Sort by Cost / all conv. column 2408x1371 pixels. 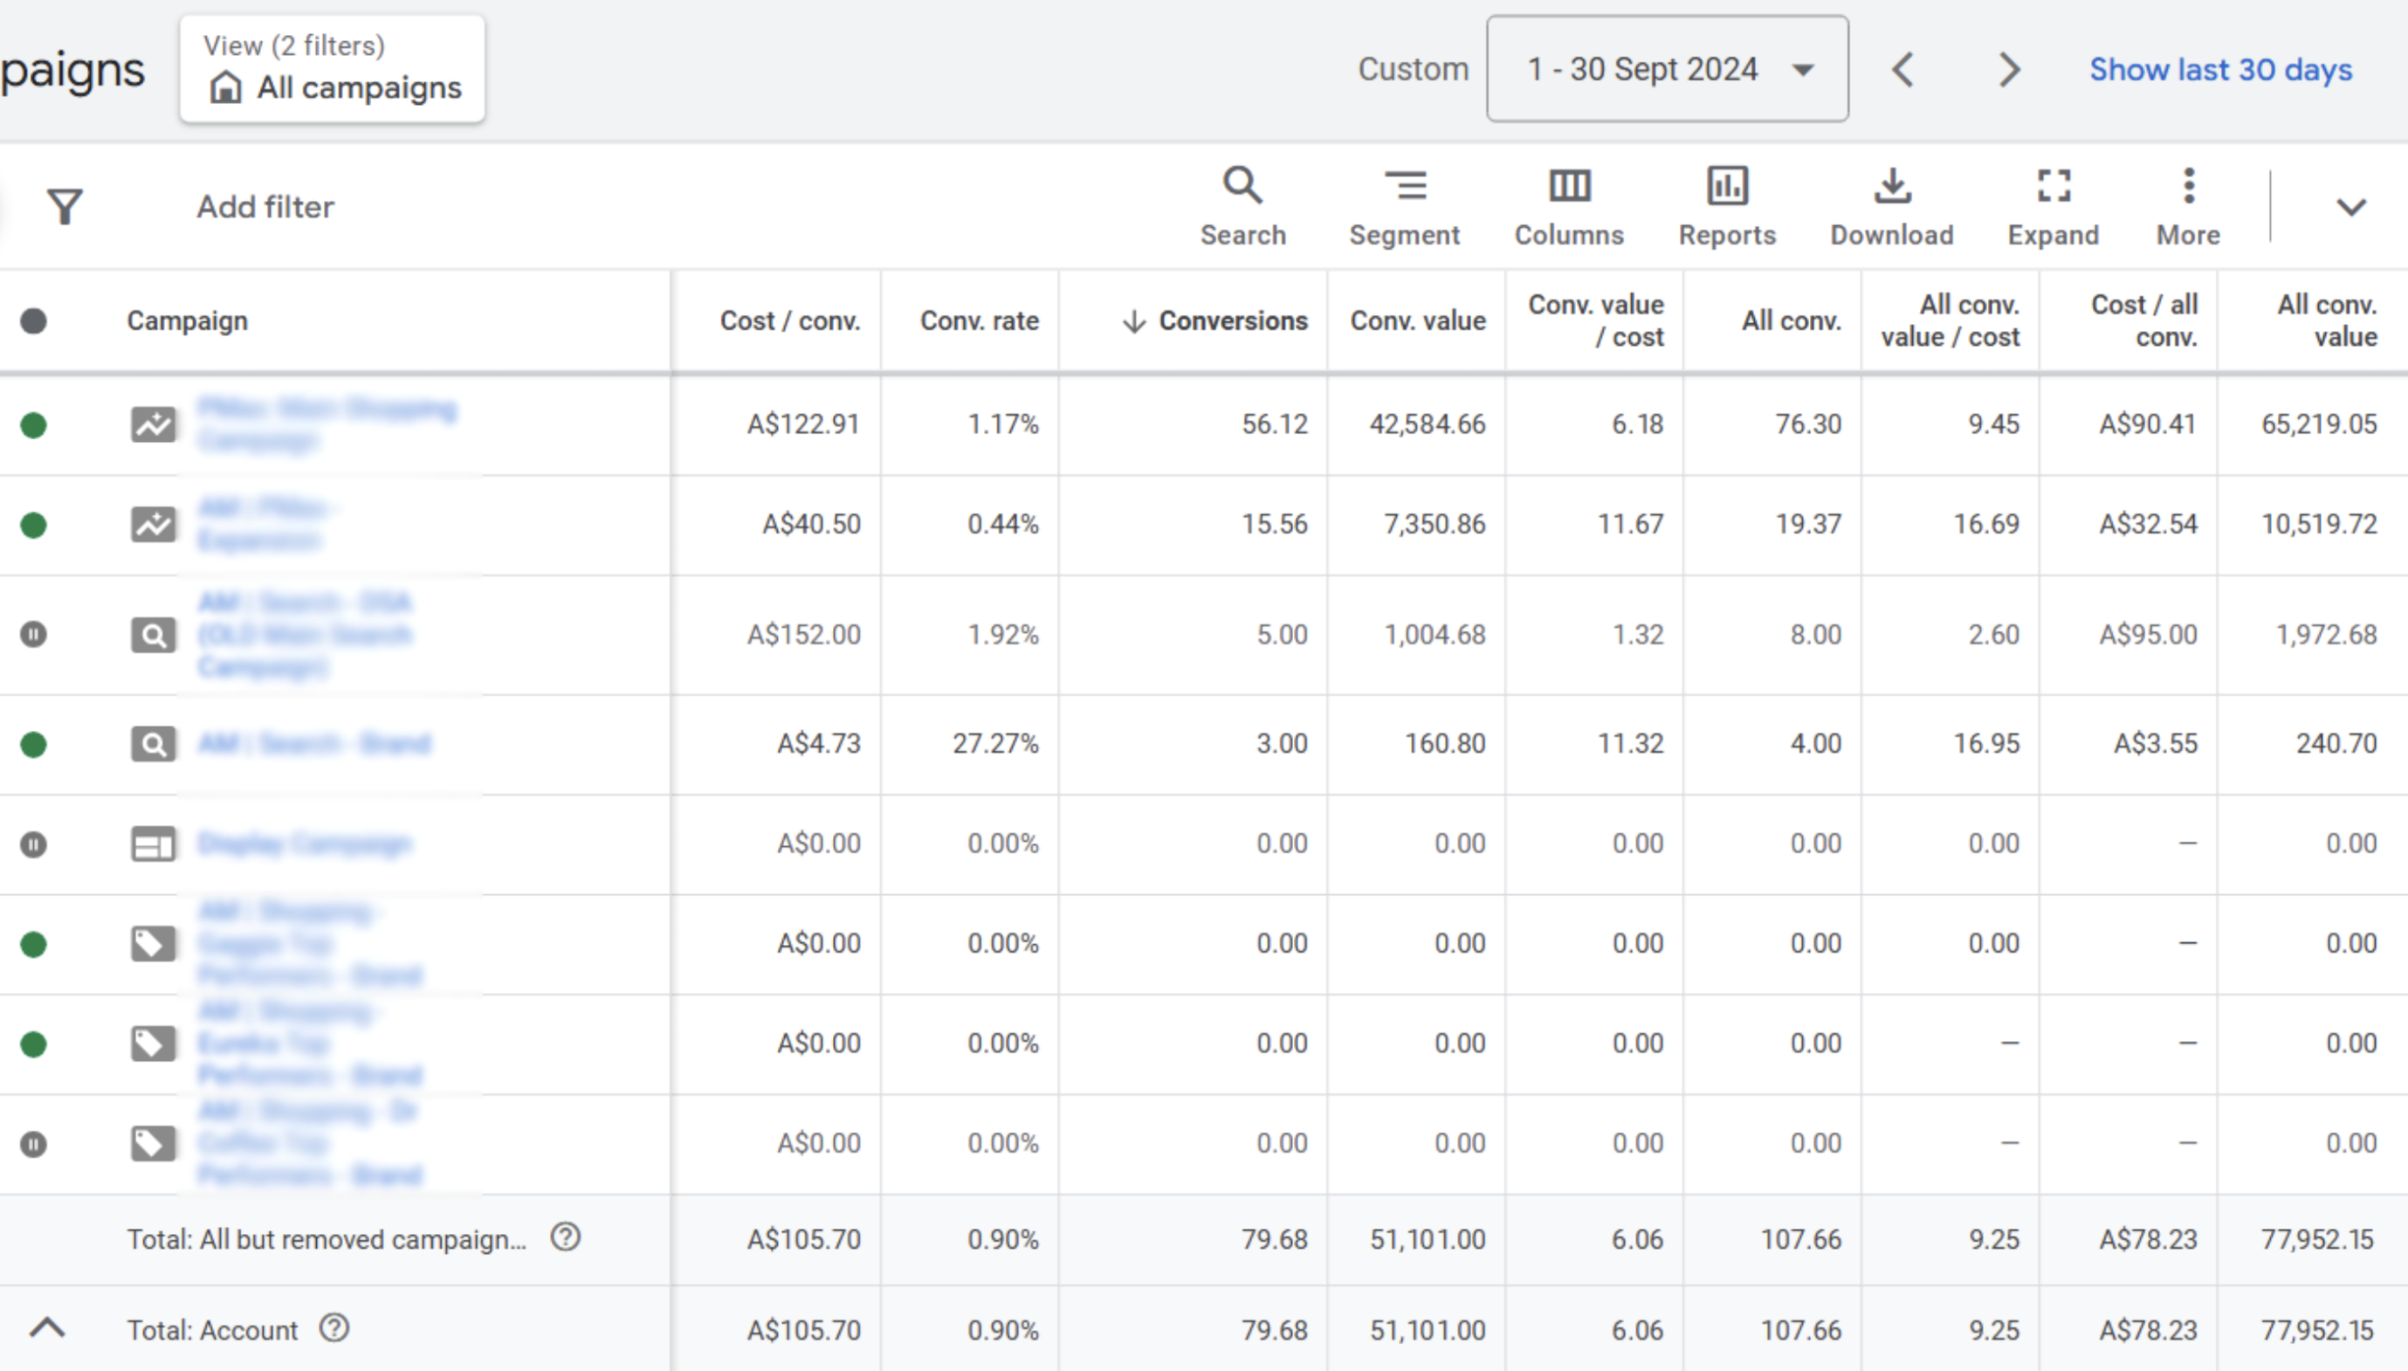(2144, 321)
